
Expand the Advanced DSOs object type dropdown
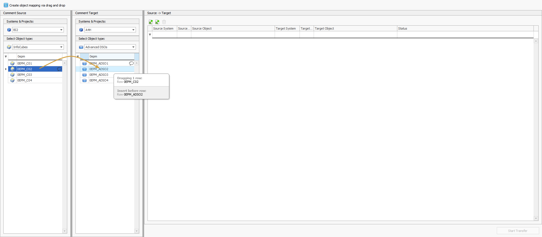[x=133, y=47]
